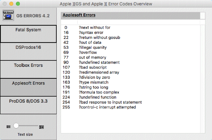Click error code 42 in the list
Viewport: 212px width, 140px height.
(66, 42)
